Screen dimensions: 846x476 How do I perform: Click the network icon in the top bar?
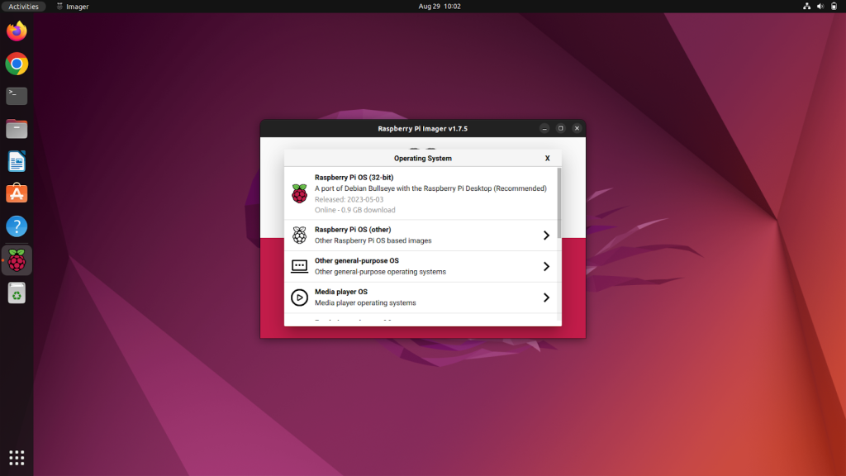[x=806, y=6]
